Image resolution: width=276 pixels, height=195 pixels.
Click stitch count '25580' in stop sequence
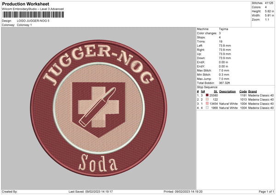213,95
